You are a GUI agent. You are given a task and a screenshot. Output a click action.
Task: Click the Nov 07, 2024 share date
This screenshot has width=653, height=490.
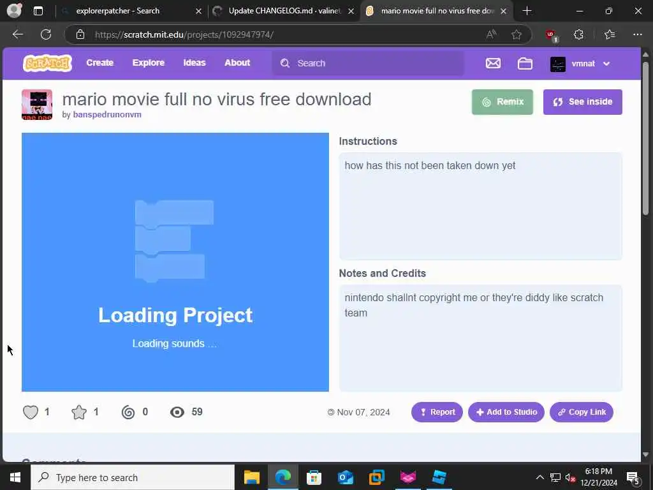pyautogui.click(x=363, y=412)
